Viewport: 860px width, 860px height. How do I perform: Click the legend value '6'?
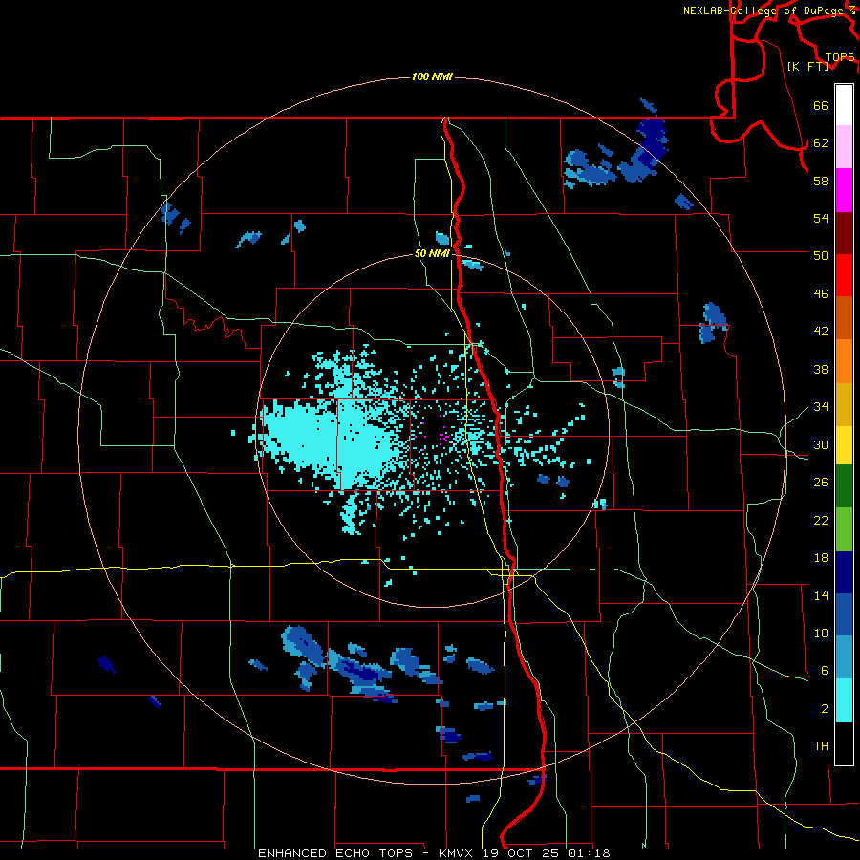825,670
